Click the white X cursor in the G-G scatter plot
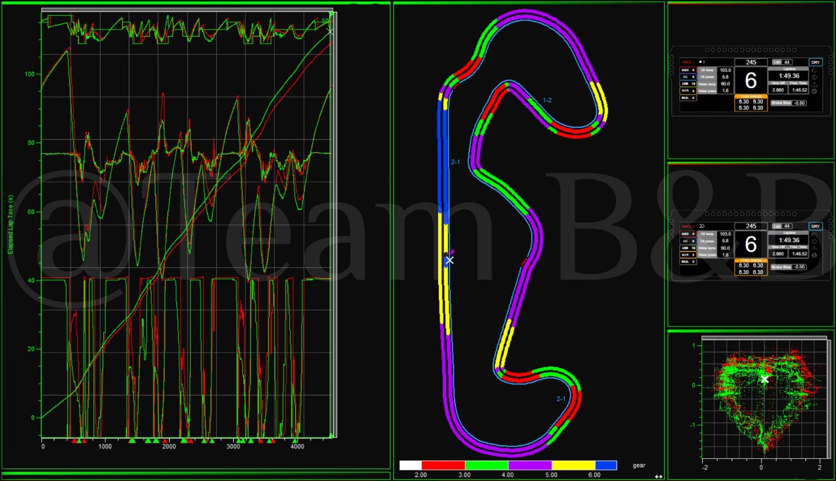This screenshot has width=836, height=481. click(x=765, y=379)
